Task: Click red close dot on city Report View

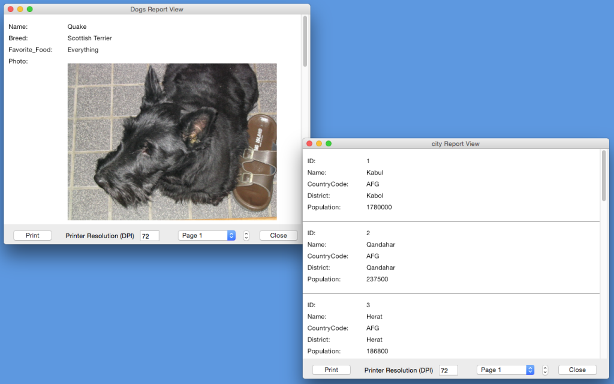Action: 309,143
